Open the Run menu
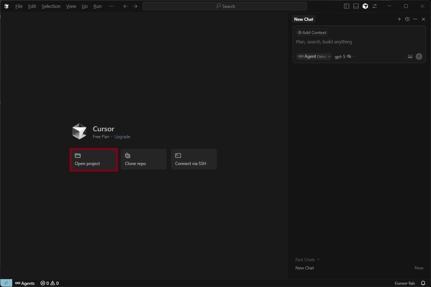The width and height of the screenshot is (431, 287). coord(97,6)
